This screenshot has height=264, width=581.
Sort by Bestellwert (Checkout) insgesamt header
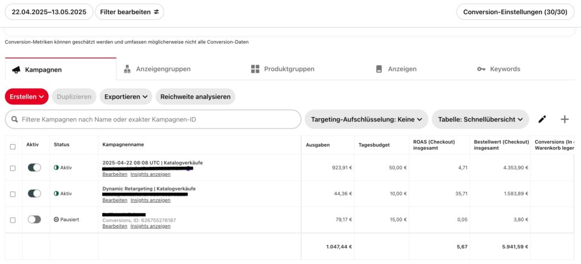tap(502, 145)
